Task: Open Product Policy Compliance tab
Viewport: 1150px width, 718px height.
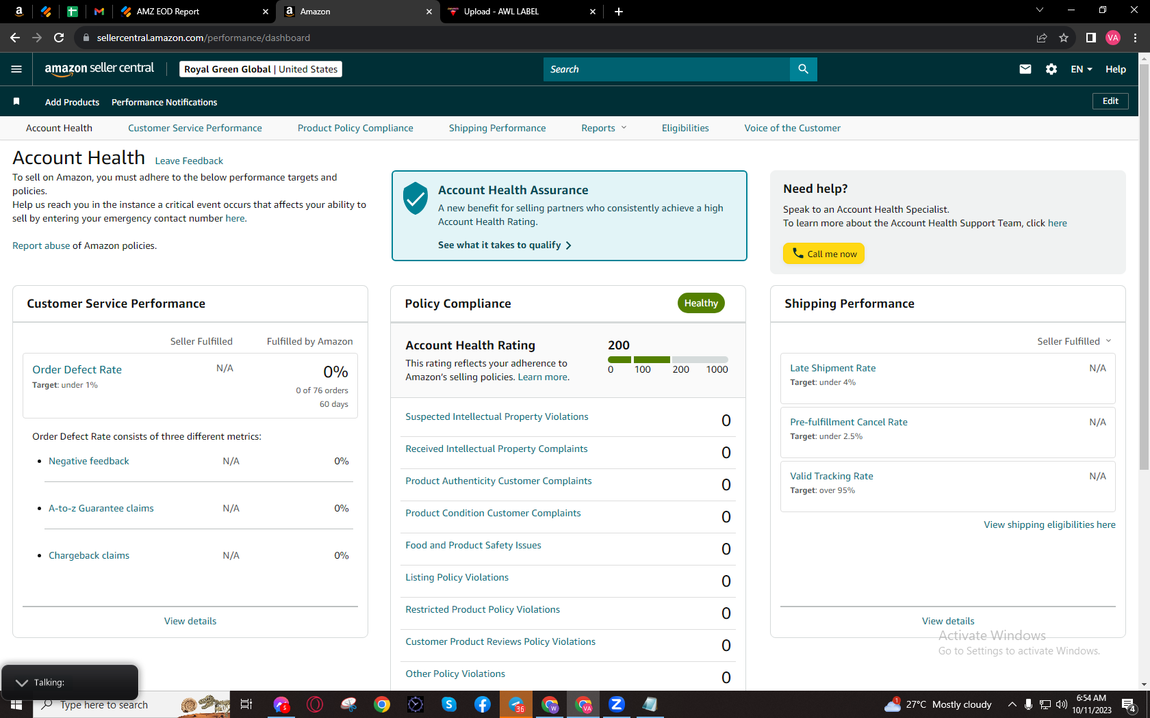Action: (x=355, y=128)
